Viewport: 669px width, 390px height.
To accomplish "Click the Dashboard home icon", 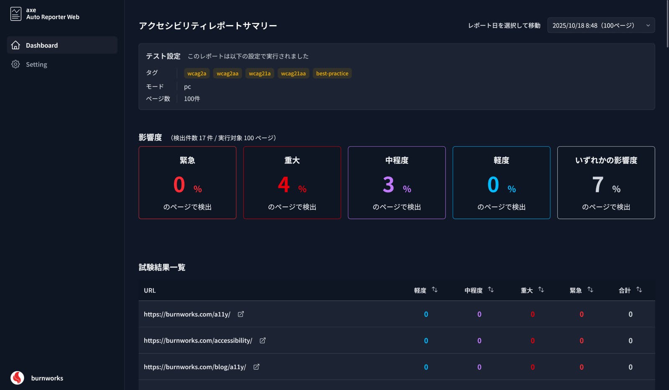I will (x=16, y=45).
